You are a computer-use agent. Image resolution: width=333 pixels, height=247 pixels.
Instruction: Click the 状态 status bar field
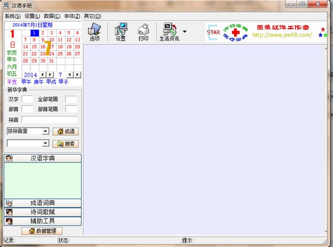119,240
